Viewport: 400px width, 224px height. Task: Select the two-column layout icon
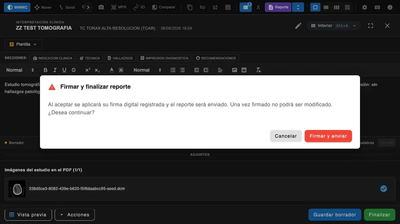click(x=326, y=7)
